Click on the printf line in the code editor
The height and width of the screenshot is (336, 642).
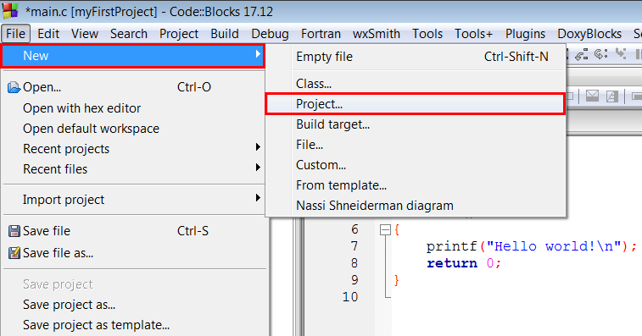click(531, 246)
